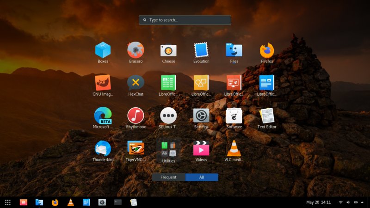Expand system menu arrow in tray
370x208 pixels.
tap(362, 202)
